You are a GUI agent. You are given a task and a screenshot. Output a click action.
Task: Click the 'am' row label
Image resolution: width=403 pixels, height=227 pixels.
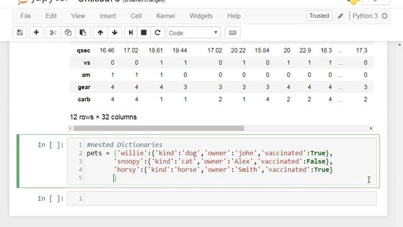click(86, 75)
